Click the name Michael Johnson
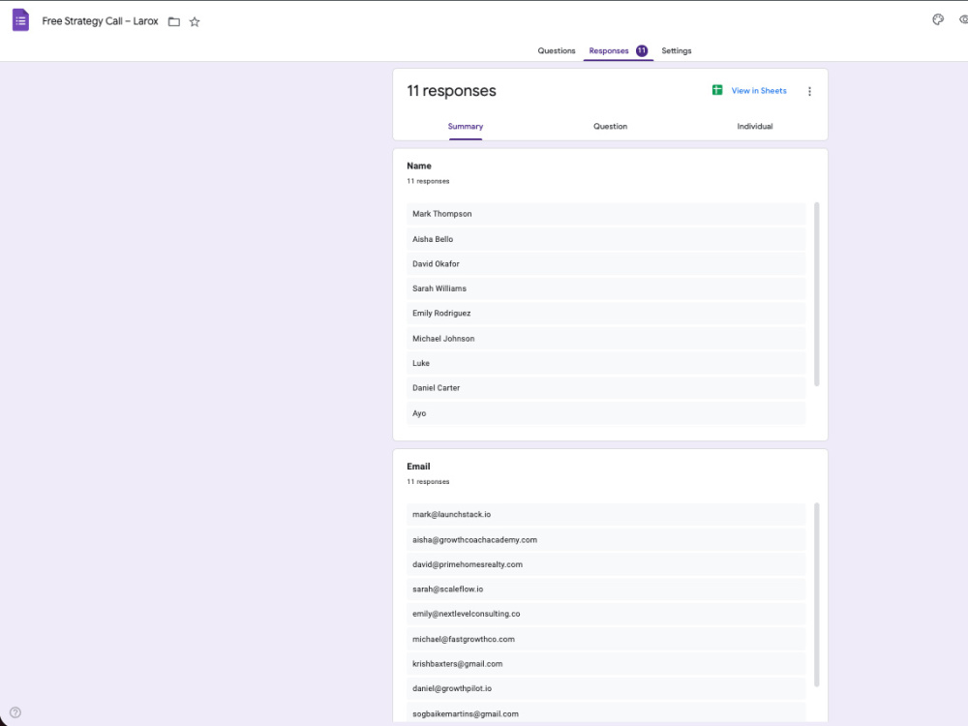Viewport: 968px width, 726px height. click(x=443, y=338)
